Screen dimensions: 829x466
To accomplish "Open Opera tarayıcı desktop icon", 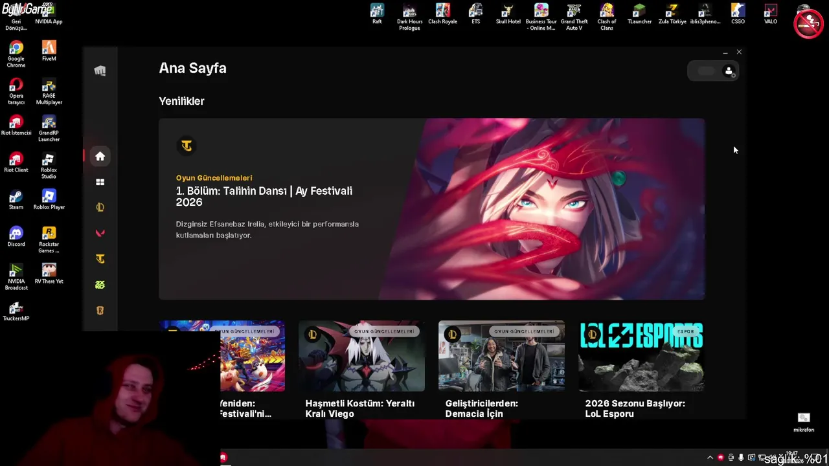I will pyautogui.click(x=16, y=91).
